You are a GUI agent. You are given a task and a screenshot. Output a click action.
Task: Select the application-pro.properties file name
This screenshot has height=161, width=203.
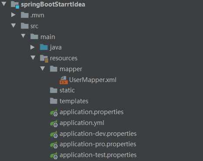[98, 145]
